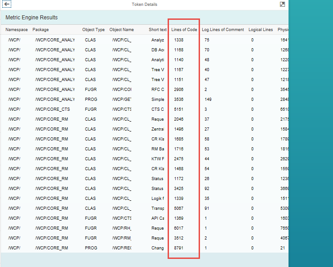Select the Object Type column header
Image resolution: width=333 pixels, height=267 pixels.
(x=93, y=30)
